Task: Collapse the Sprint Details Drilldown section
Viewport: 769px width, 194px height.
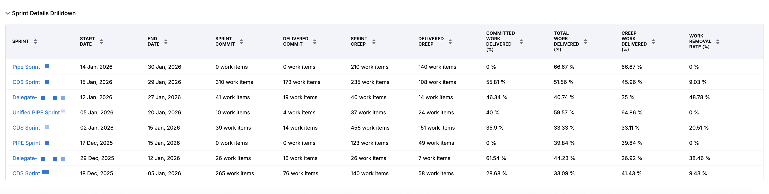Action: (x=8, y=13)
